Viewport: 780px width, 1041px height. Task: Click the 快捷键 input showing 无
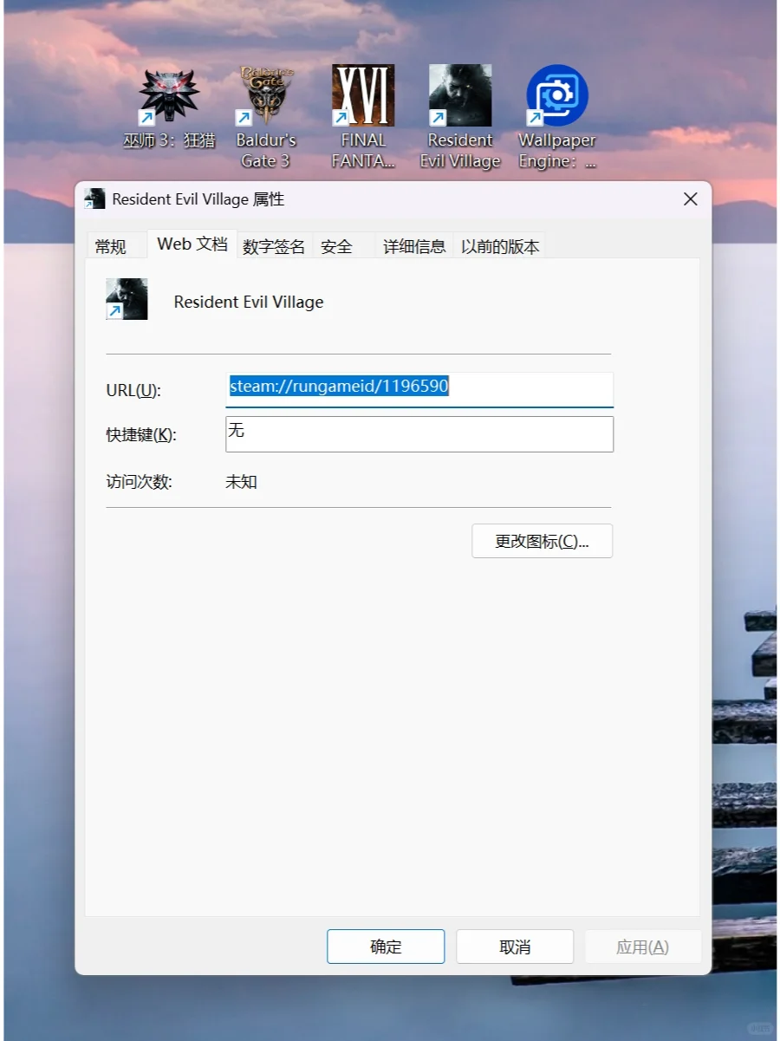click(x=419, y=433)
